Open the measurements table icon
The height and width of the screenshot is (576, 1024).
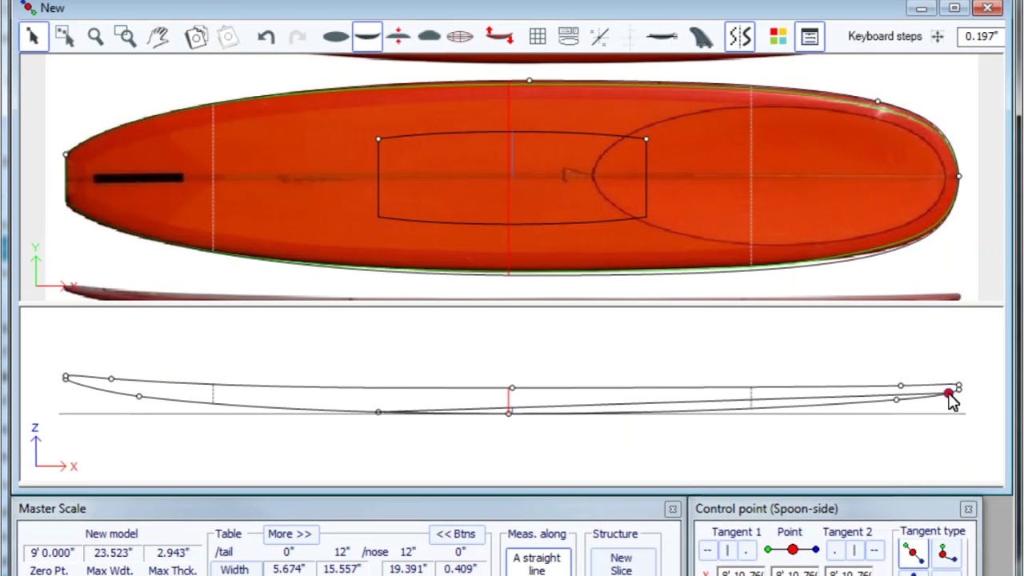(569, 37)
